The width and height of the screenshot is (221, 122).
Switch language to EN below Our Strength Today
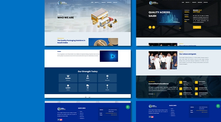pyautogui.click(x=86, y=97)
